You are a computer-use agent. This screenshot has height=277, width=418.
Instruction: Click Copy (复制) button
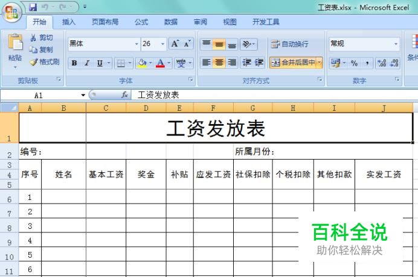click(41, 50)
